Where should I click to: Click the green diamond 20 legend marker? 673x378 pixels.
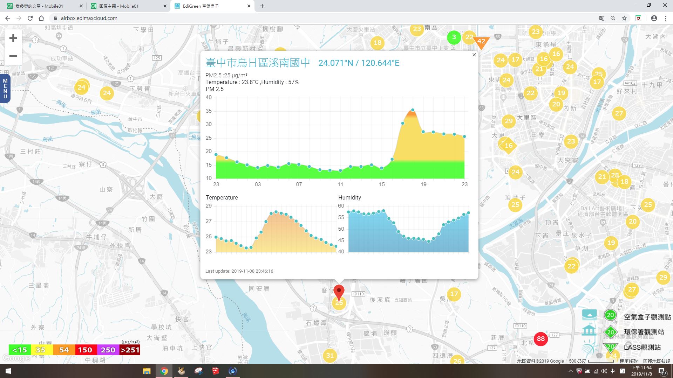tap(611, 332)
